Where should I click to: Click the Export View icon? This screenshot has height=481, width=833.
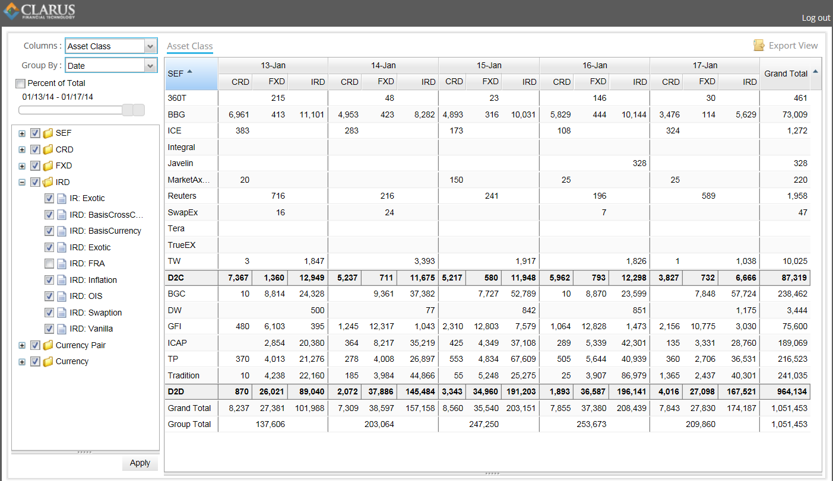click(759, 45)
